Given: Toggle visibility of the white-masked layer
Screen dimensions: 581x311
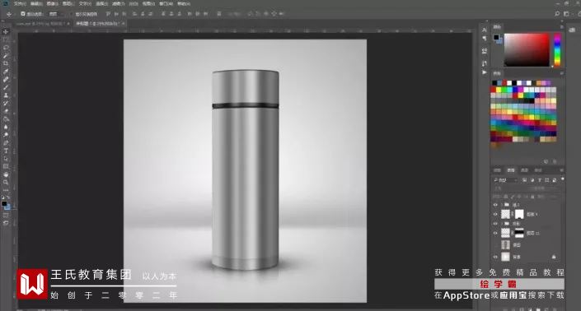Looking at the screenshot, I should [x=495, y=215].
